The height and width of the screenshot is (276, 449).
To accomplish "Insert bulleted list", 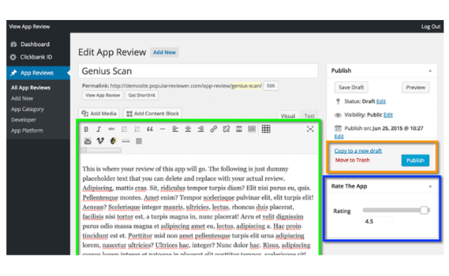I will [124, 129].
